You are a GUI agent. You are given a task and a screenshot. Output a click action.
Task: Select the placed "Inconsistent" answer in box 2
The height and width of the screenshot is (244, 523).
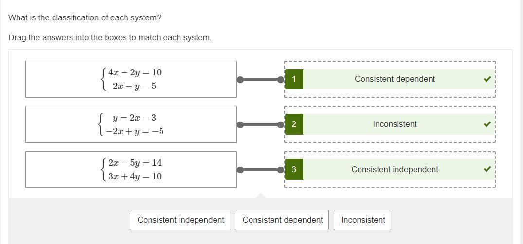[395, 124]
